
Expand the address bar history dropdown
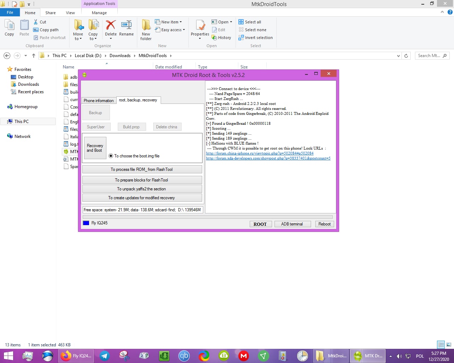click(x=398, y=56)
